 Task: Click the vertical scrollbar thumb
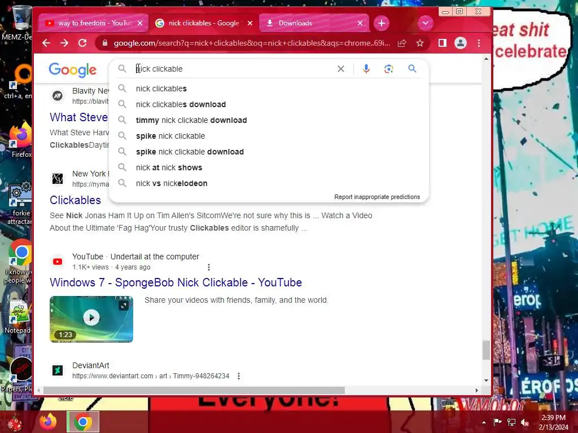[486, 350]
